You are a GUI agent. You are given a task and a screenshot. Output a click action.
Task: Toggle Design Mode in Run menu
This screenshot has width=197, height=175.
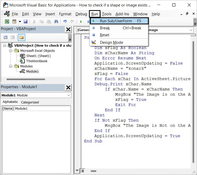coord(111,42)
